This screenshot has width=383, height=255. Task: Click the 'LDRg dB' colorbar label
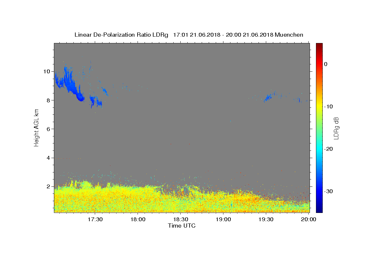click(336, 127)
